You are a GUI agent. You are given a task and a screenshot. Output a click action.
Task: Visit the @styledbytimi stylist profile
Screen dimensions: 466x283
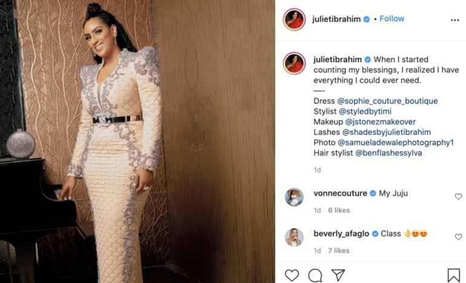[365, 112]
